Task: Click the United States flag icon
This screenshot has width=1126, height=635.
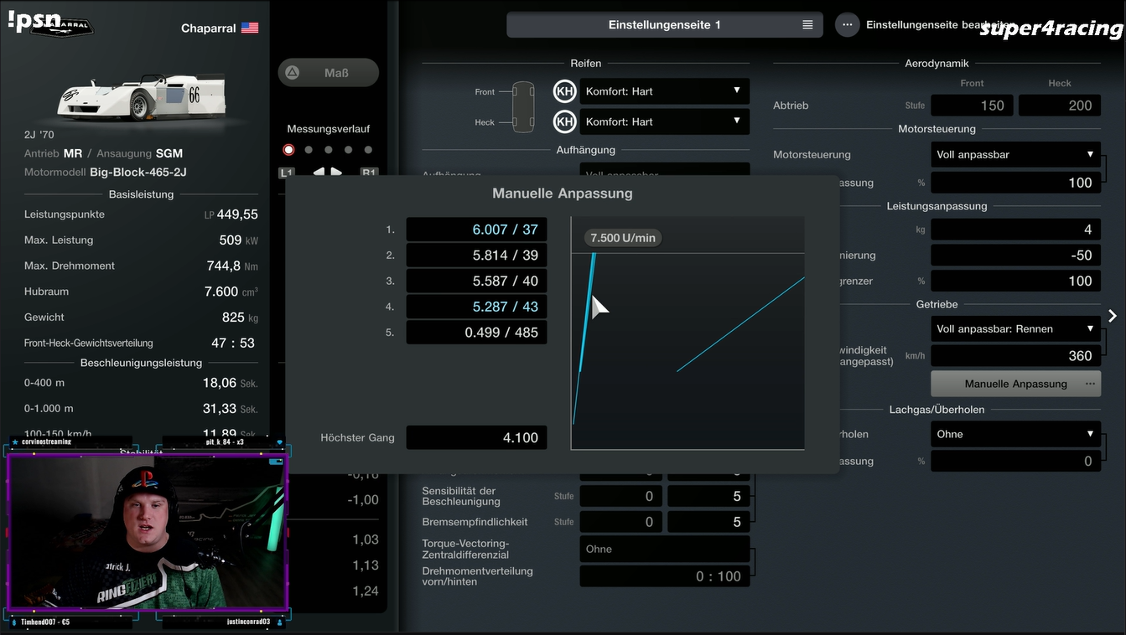Action: pyautogui.click(x=250, y=28)
